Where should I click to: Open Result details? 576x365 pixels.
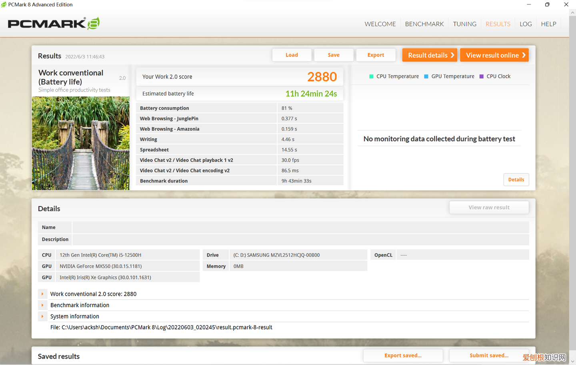(430, 55)
